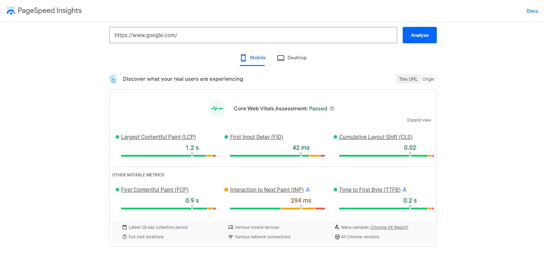
Task: Click All Chrome versions text
Action: pos(360,237)
